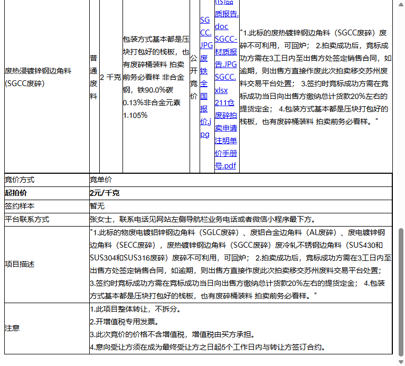Click the 张女士 contact information text
Viewport: 405px width, 366px height.
[x=203, y=219]
